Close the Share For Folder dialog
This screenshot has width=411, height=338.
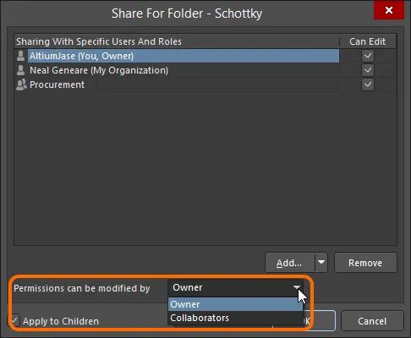(x=389, y=10)
